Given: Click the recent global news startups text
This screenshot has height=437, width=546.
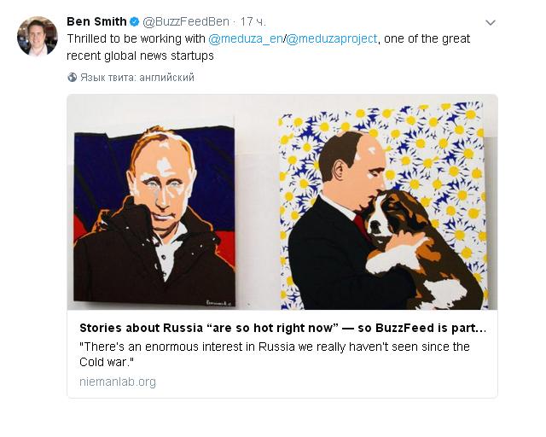Looking at the screenshot, I should point(140,55).
